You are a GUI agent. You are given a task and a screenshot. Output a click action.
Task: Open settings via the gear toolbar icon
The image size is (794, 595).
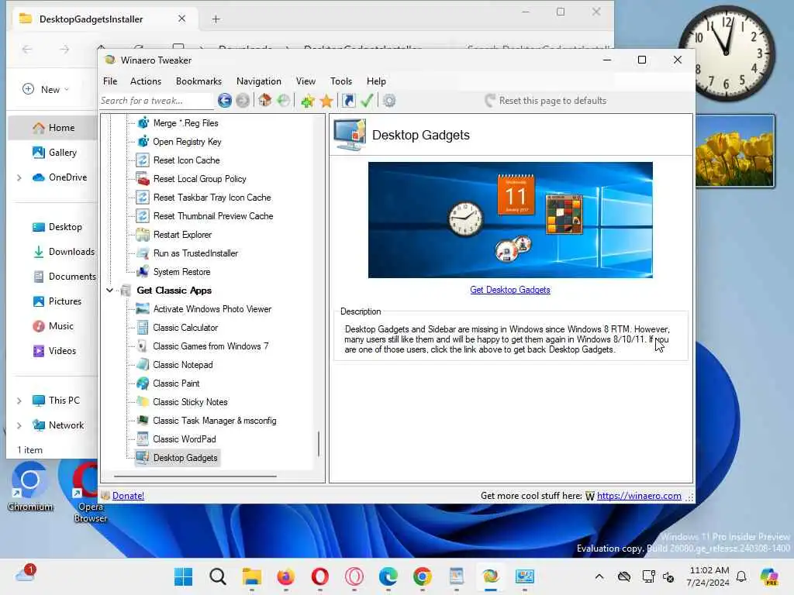(x=389, y=101)
